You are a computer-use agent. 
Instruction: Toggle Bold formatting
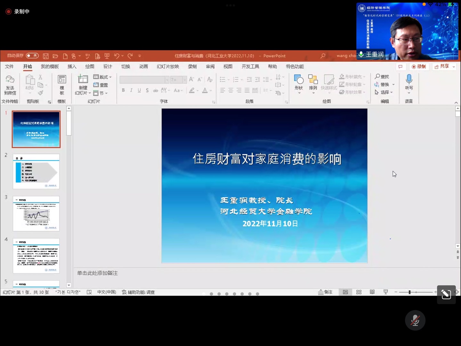tap(123, 90)
